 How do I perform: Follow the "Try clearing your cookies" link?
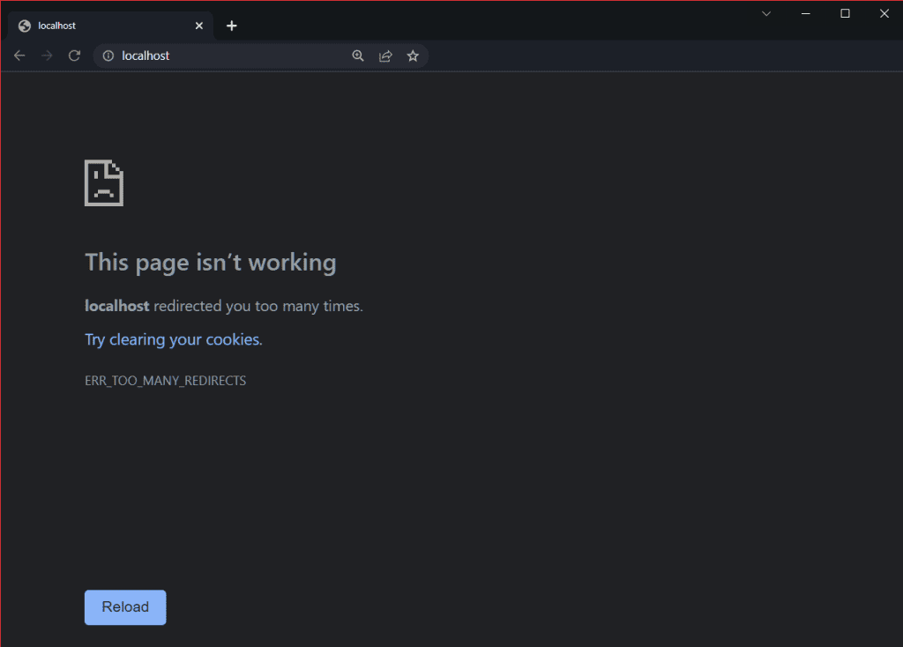pyautogui.click(x=174, y=339)
